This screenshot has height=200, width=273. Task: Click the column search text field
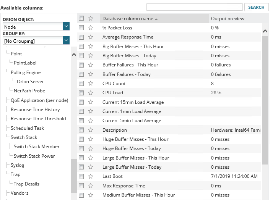pos(195,7)
